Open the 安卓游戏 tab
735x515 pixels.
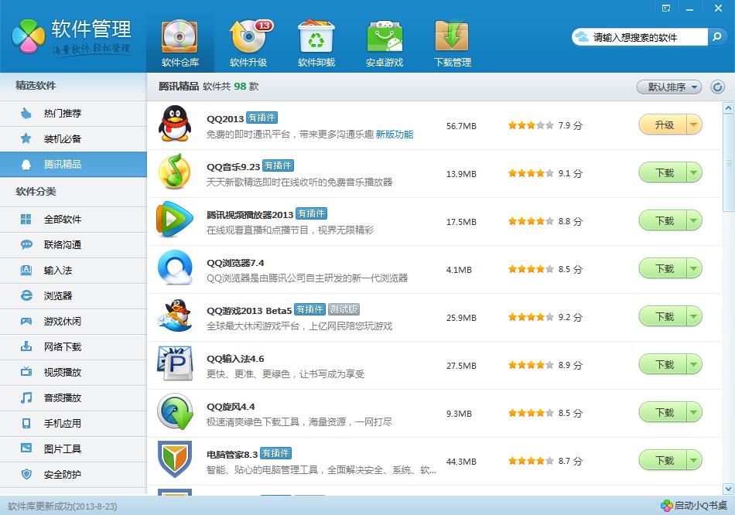385,44
